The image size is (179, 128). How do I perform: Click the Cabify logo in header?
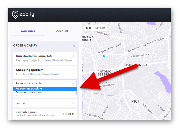coord(23,15)
